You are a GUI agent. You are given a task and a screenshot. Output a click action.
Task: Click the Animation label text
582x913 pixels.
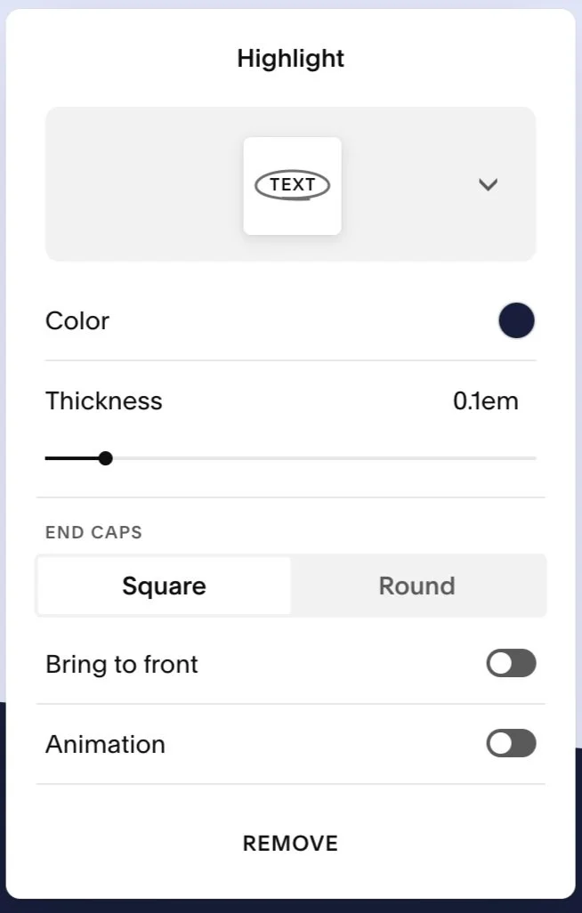pos(105,744)
